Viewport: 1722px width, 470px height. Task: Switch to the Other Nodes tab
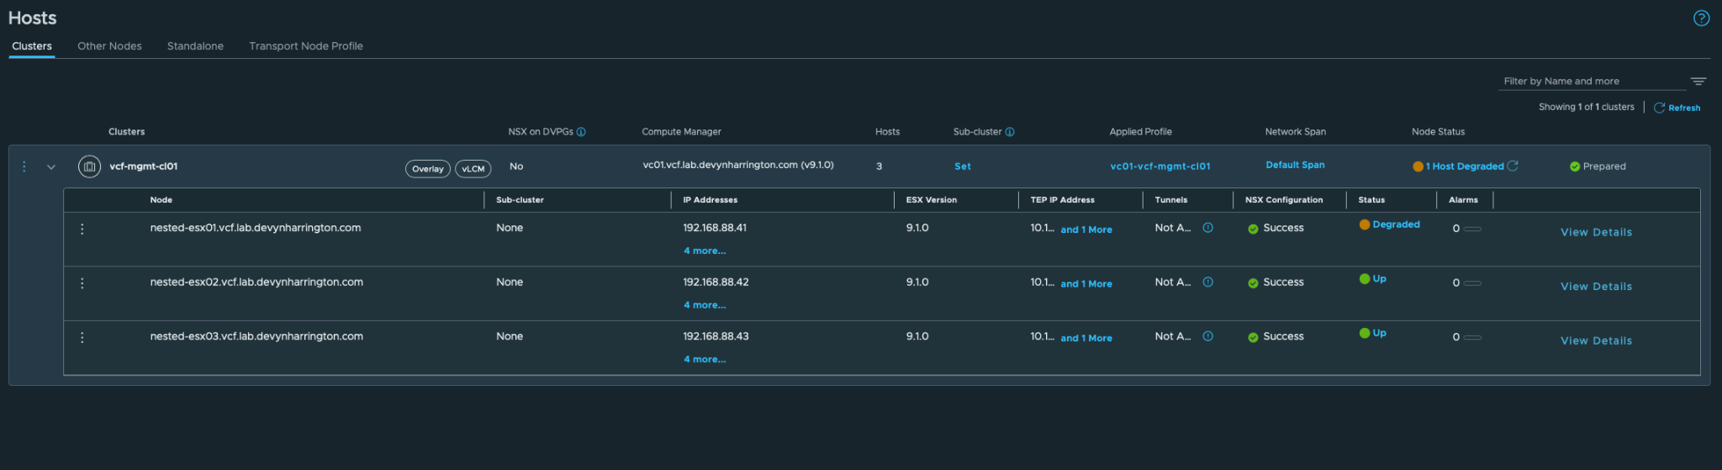[x=109, y=46]
